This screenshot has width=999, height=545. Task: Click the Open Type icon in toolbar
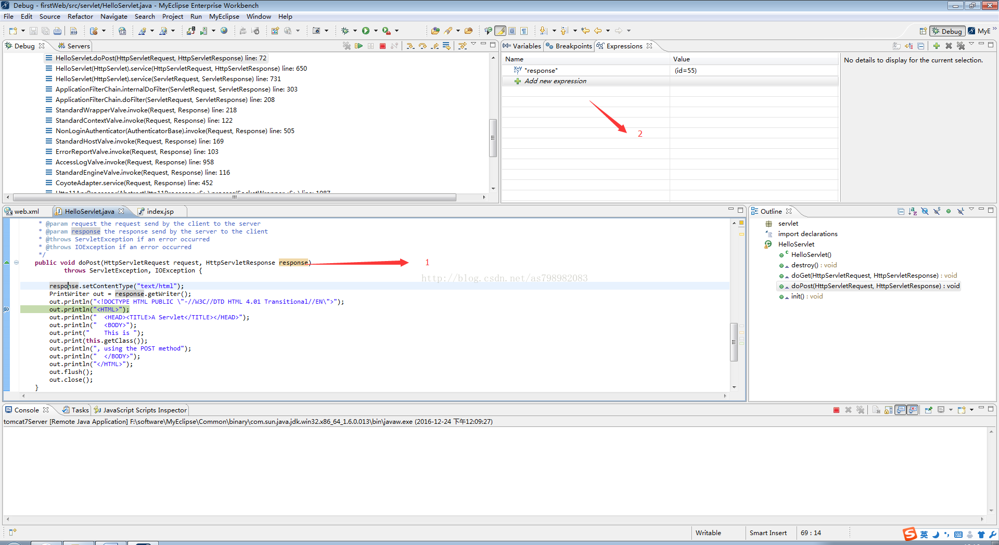pyautogui.click(x=436, y=31)
